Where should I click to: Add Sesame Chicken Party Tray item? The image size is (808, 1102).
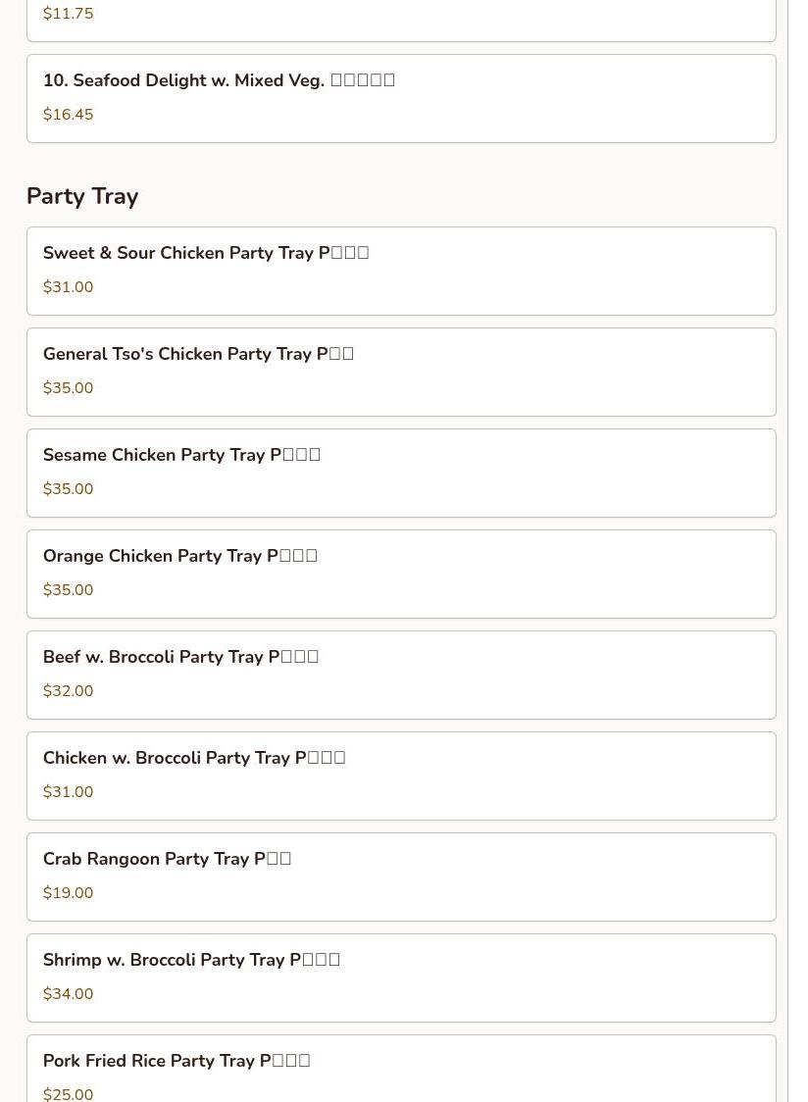pyautogui.click(x=181, y=455)
